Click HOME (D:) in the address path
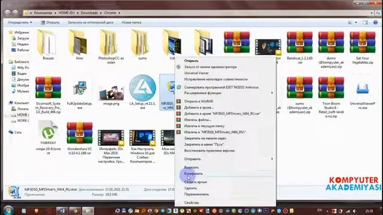This screenshot has width=383, height=215. pyautogui.click(x=66, y=13)
